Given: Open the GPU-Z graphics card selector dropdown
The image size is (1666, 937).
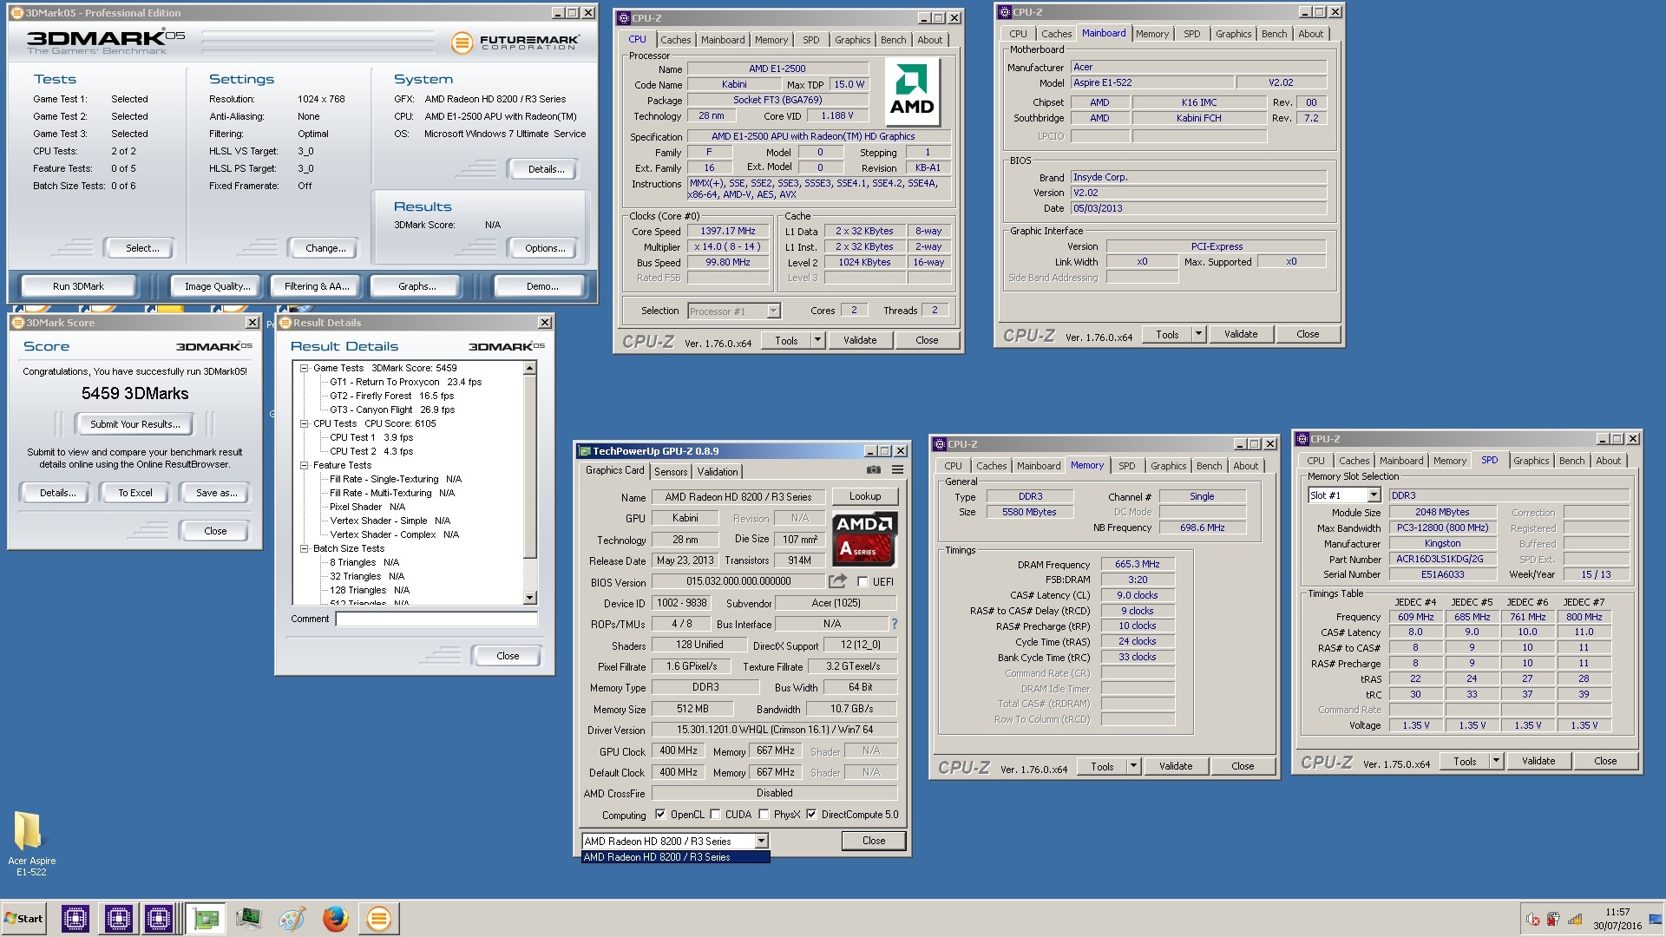Looking at the screenshot, I should pos(761,841).
